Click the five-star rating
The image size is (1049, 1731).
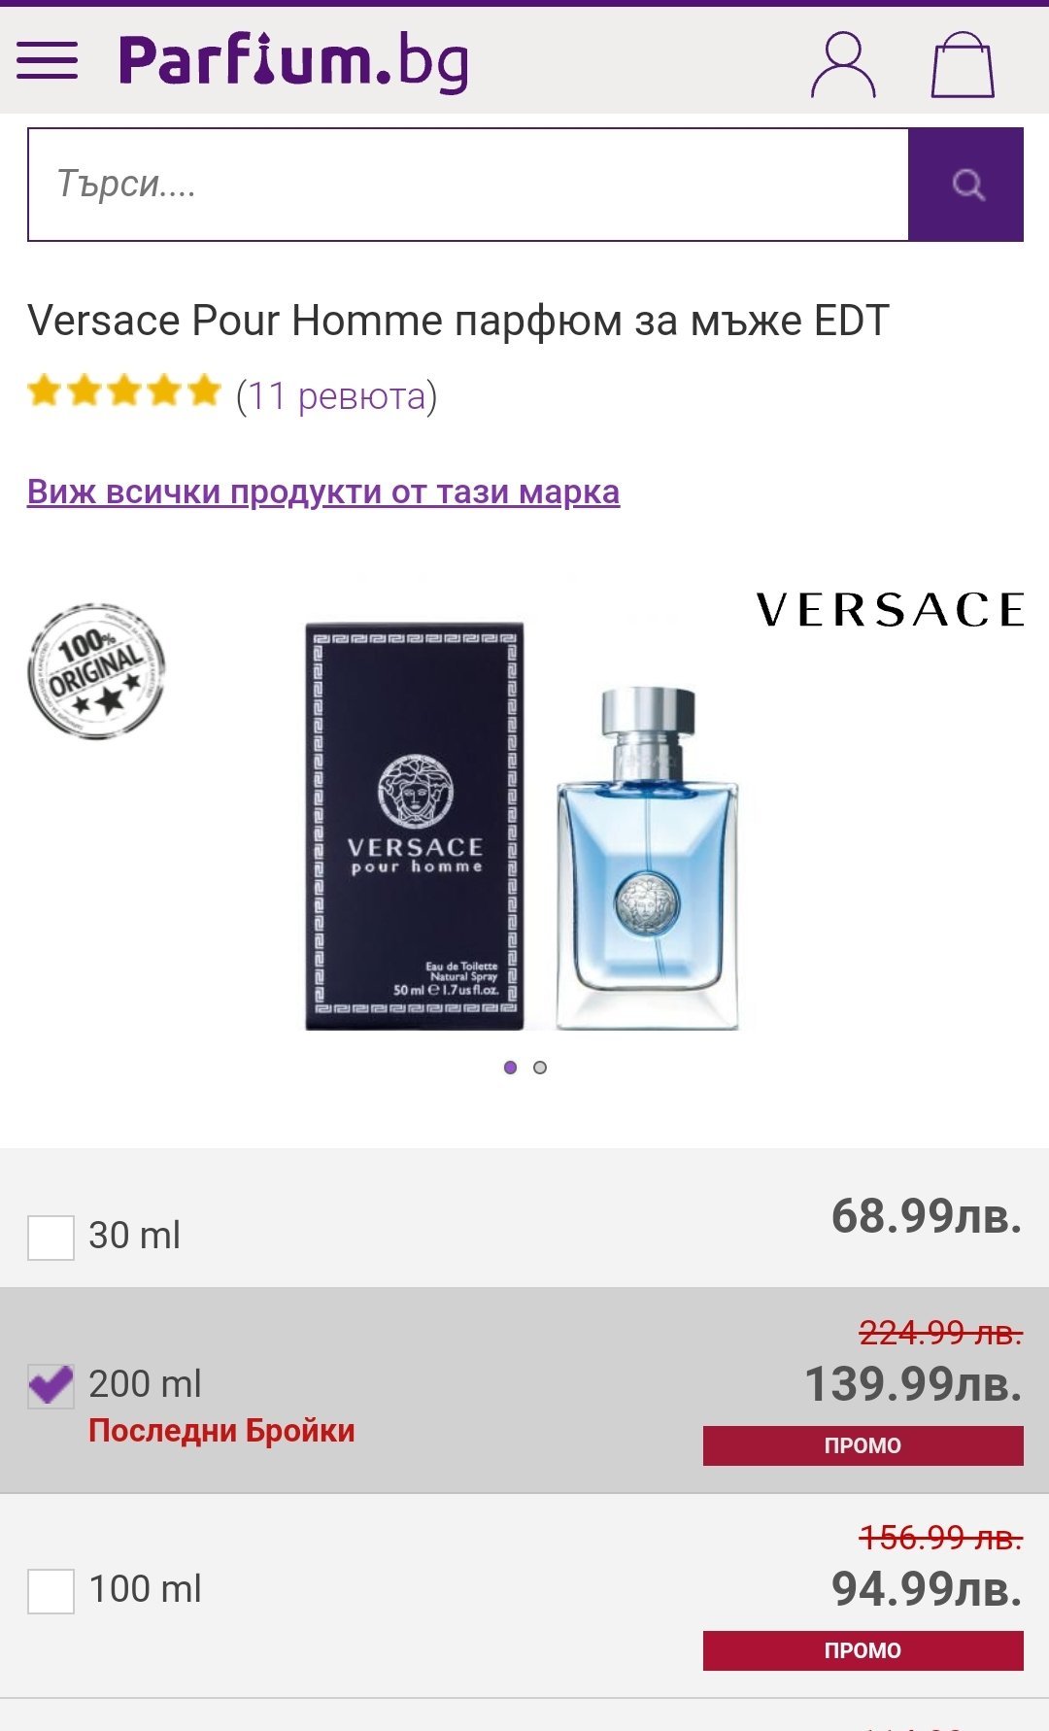click(124, 391)
